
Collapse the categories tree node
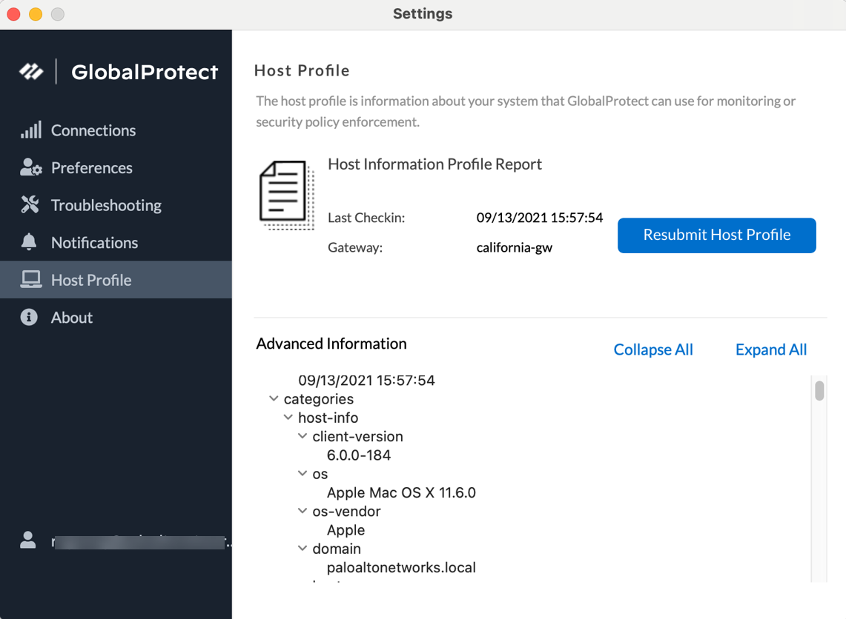[274, 399]
